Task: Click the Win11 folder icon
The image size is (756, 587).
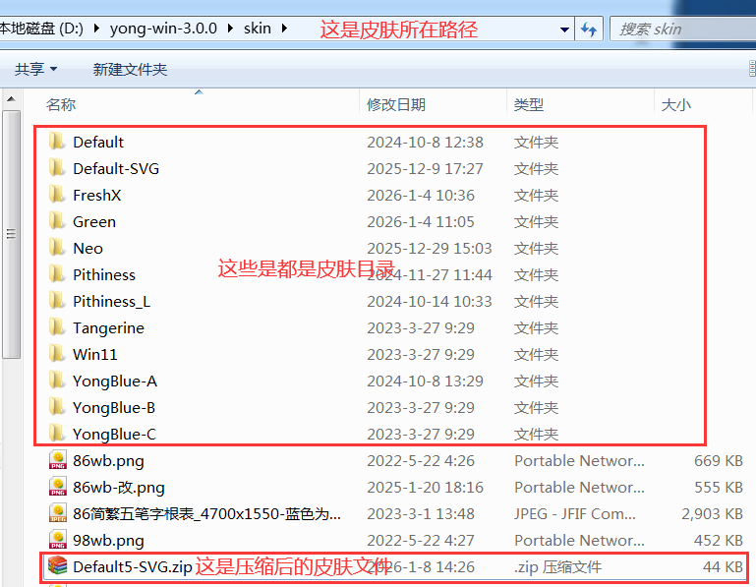Action: coord(57,354)
